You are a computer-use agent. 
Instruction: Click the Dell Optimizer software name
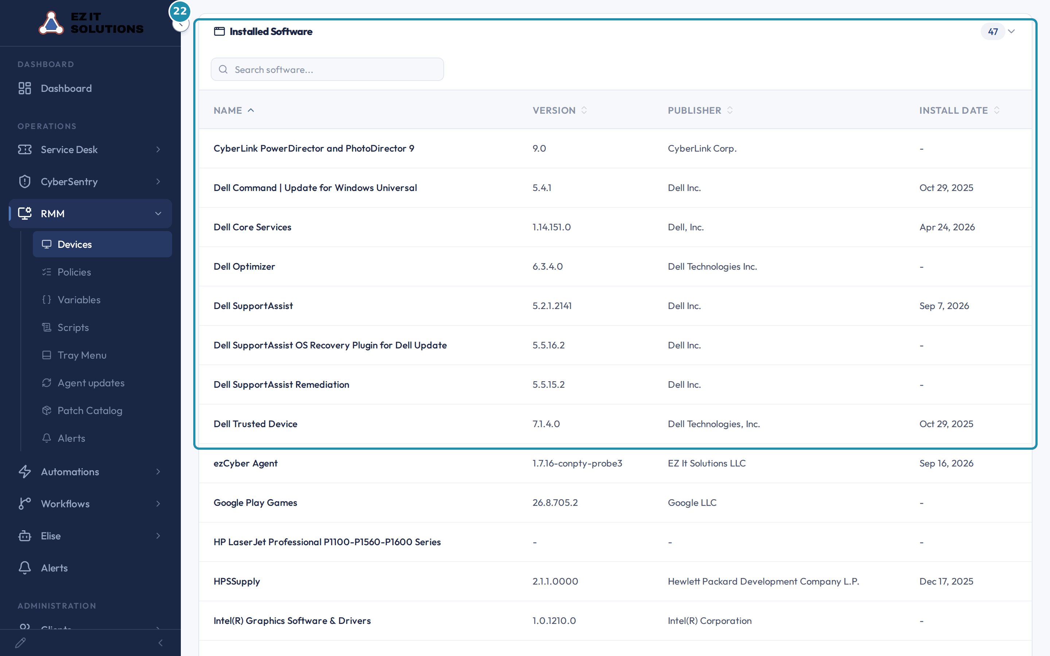coord(244,267)
